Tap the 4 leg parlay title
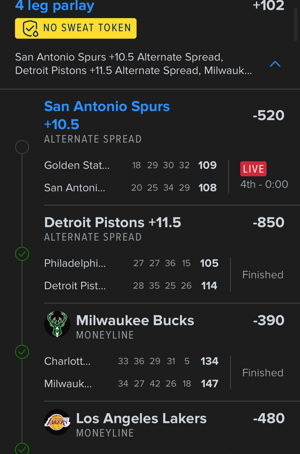 (55, 5)
